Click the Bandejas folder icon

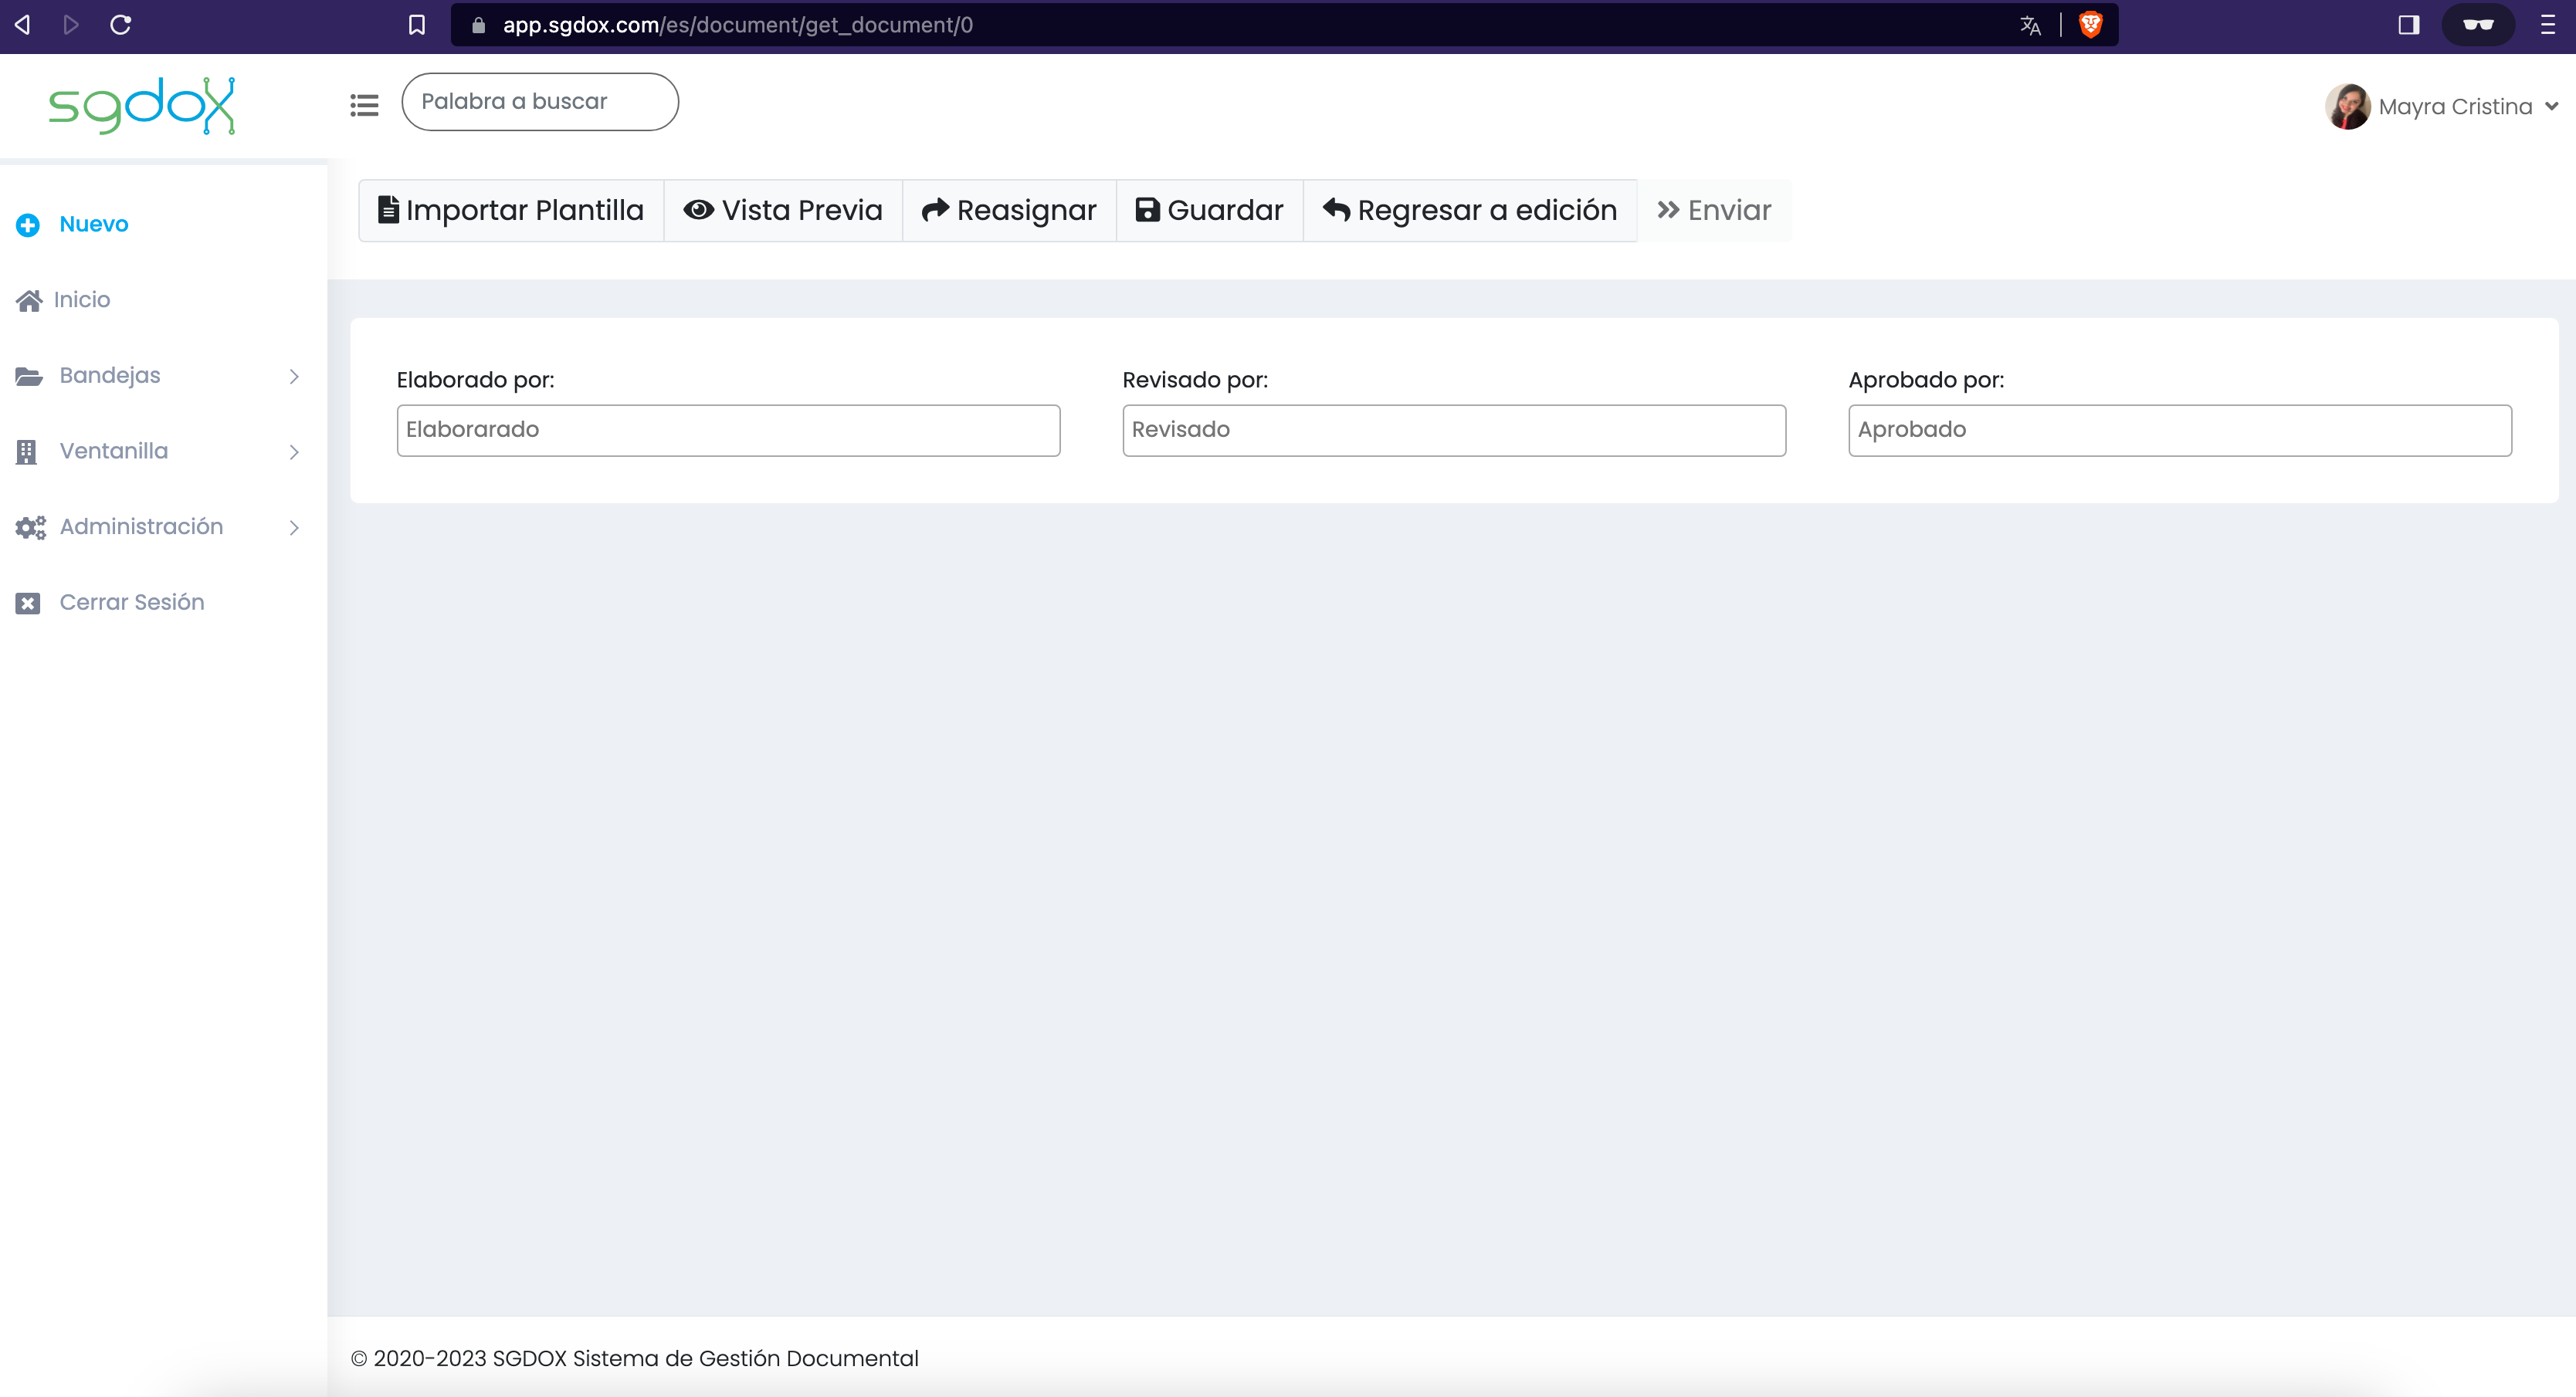point(29,377)
